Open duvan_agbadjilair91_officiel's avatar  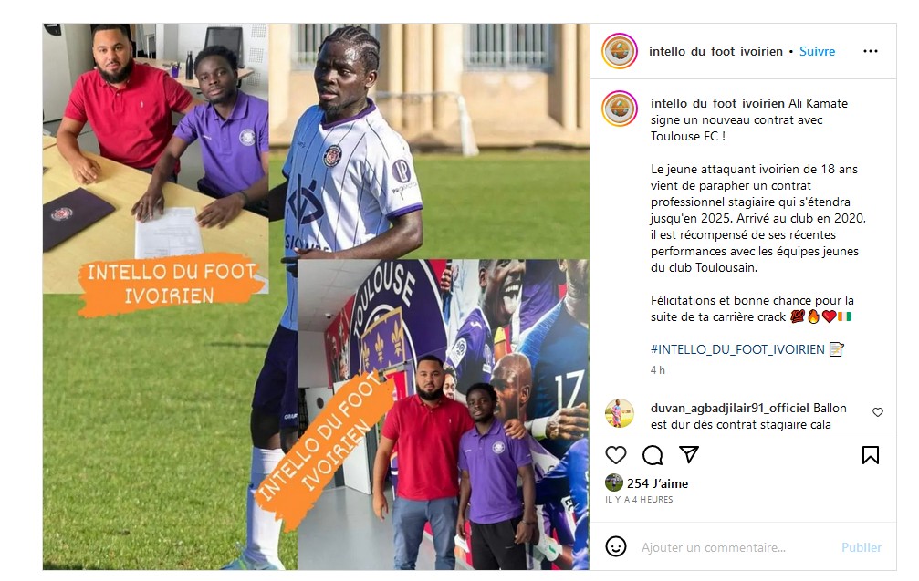click(x=620, y=413)
